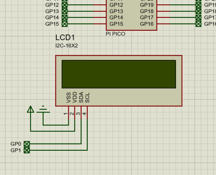Click GP14 pin name inside PI PICO chip

116,18
